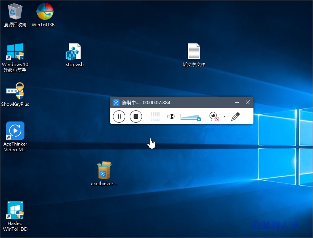Screen dimensions: 313x238
Task: Select the ShowKeyPlus shortcut icon
Action: point(15,92)
